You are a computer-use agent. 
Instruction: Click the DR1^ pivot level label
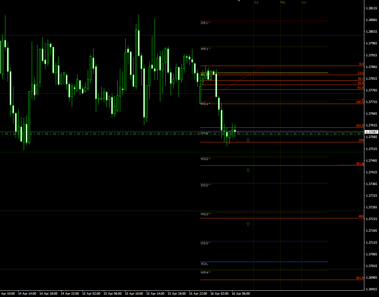[x=205, y=23]
